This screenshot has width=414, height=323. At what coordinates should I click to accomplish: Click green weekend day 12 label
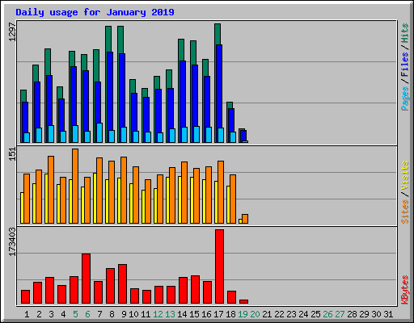158,314
